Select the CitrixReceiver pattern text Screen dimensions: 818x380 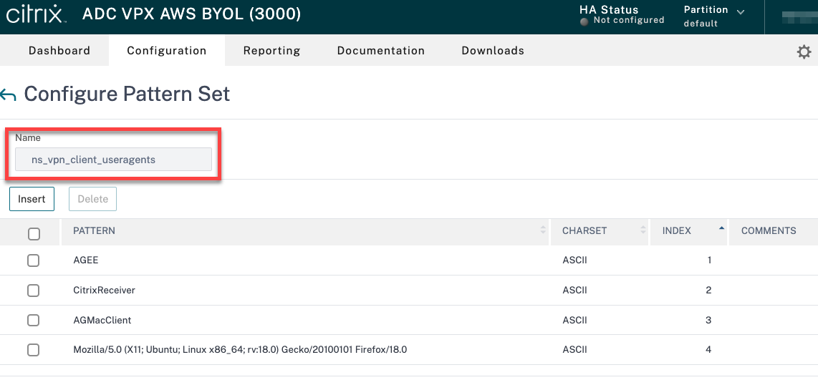tap(105, 291)
